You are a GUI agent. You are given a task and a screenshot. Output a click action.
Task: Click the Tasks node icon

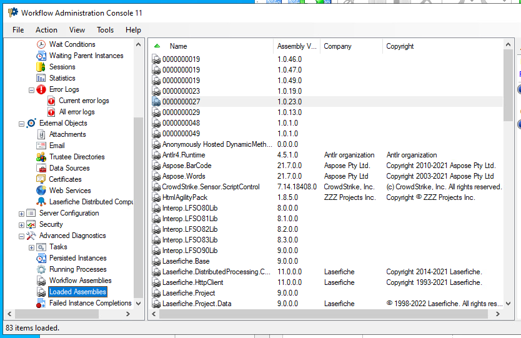[41, 247]
